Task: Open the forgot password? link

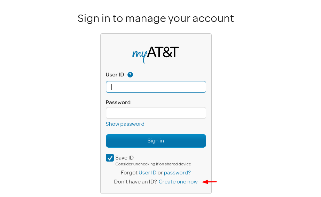Action: [x=177, y=173]
